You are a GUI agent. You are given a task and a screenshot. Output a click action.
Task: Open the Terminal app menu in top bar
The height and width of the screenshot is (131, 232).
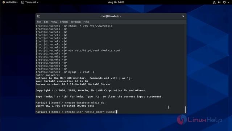pyautogui.click(x=30, y=2)
